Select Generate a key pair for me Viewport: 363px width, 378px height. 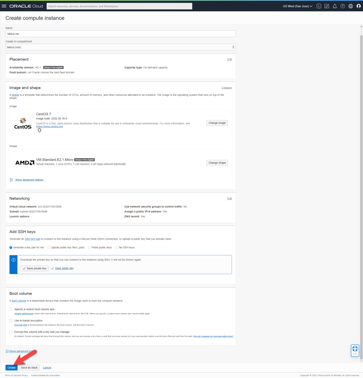(x=11, y=248)
